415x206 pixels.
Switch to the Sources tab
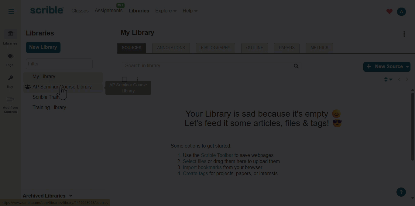132,48
